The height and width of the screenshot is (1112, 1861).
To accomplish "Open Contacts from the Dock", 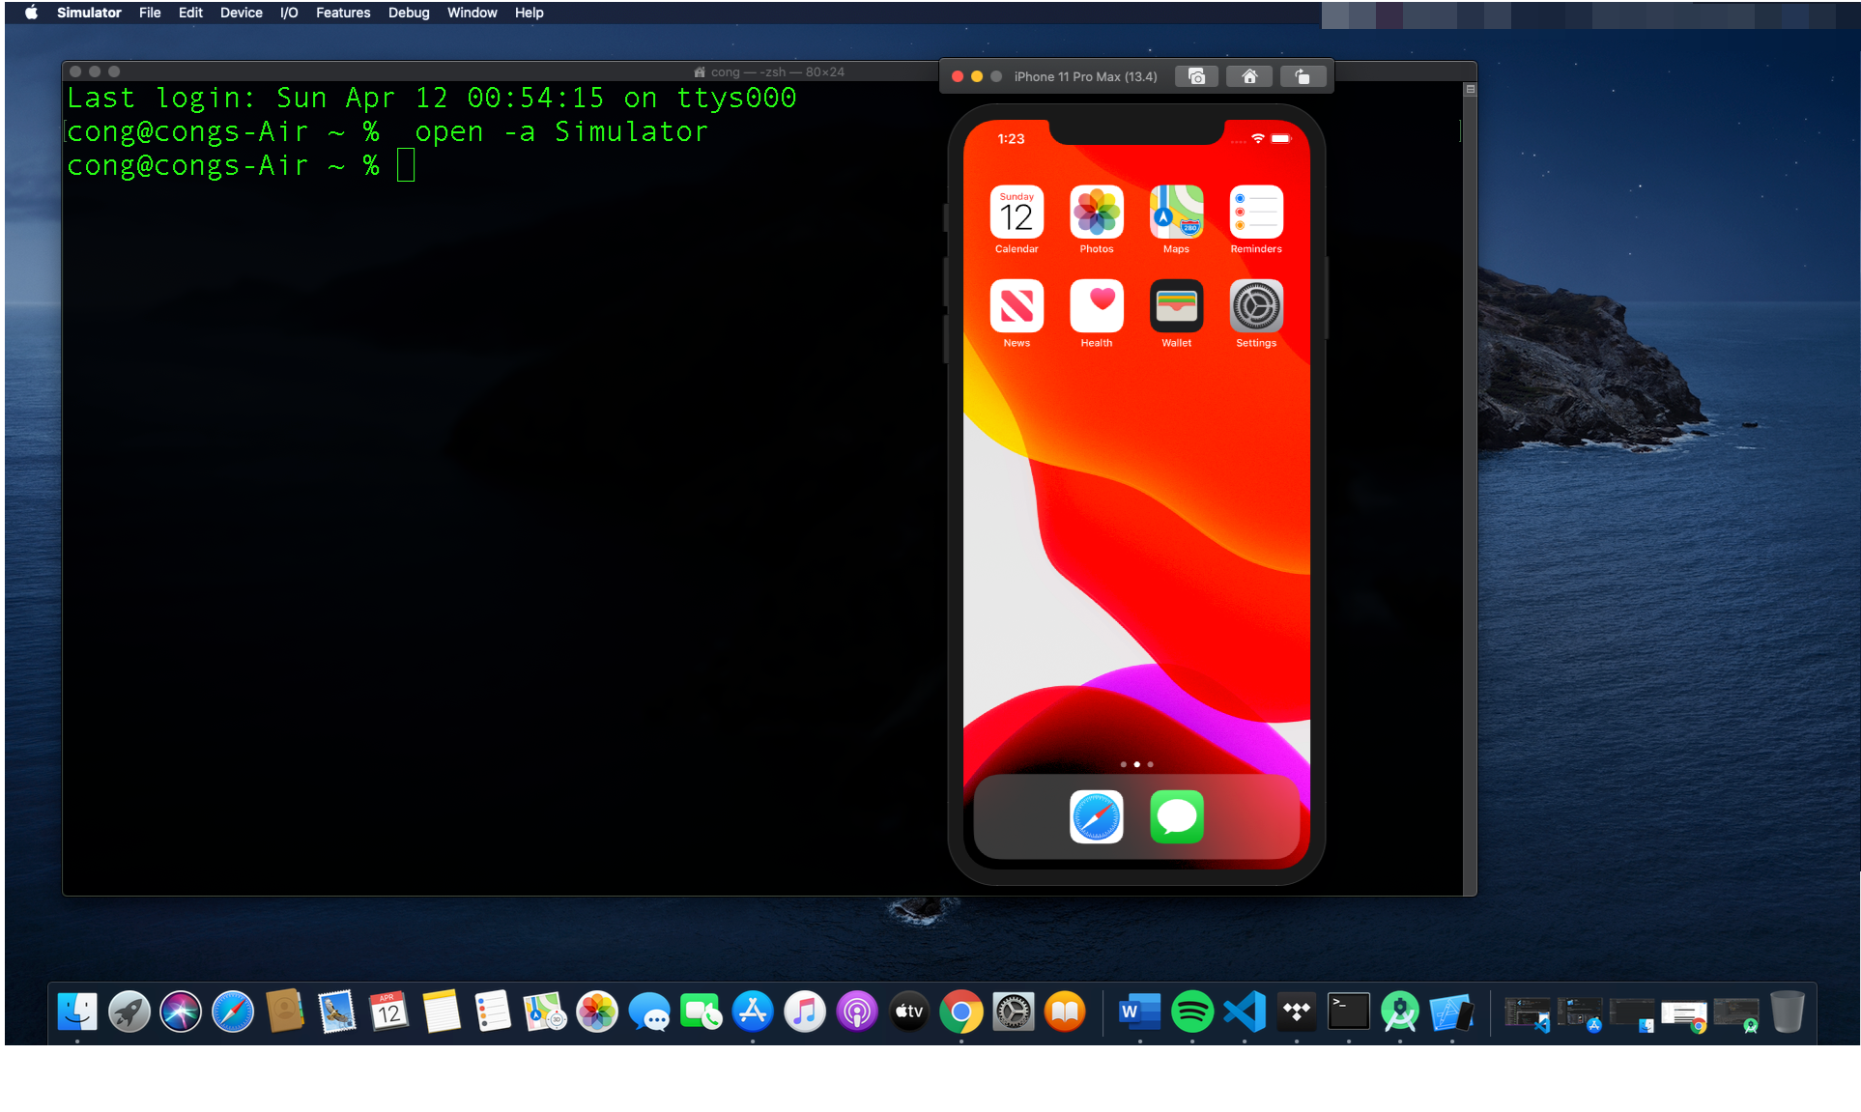I will pos(285,1012).
